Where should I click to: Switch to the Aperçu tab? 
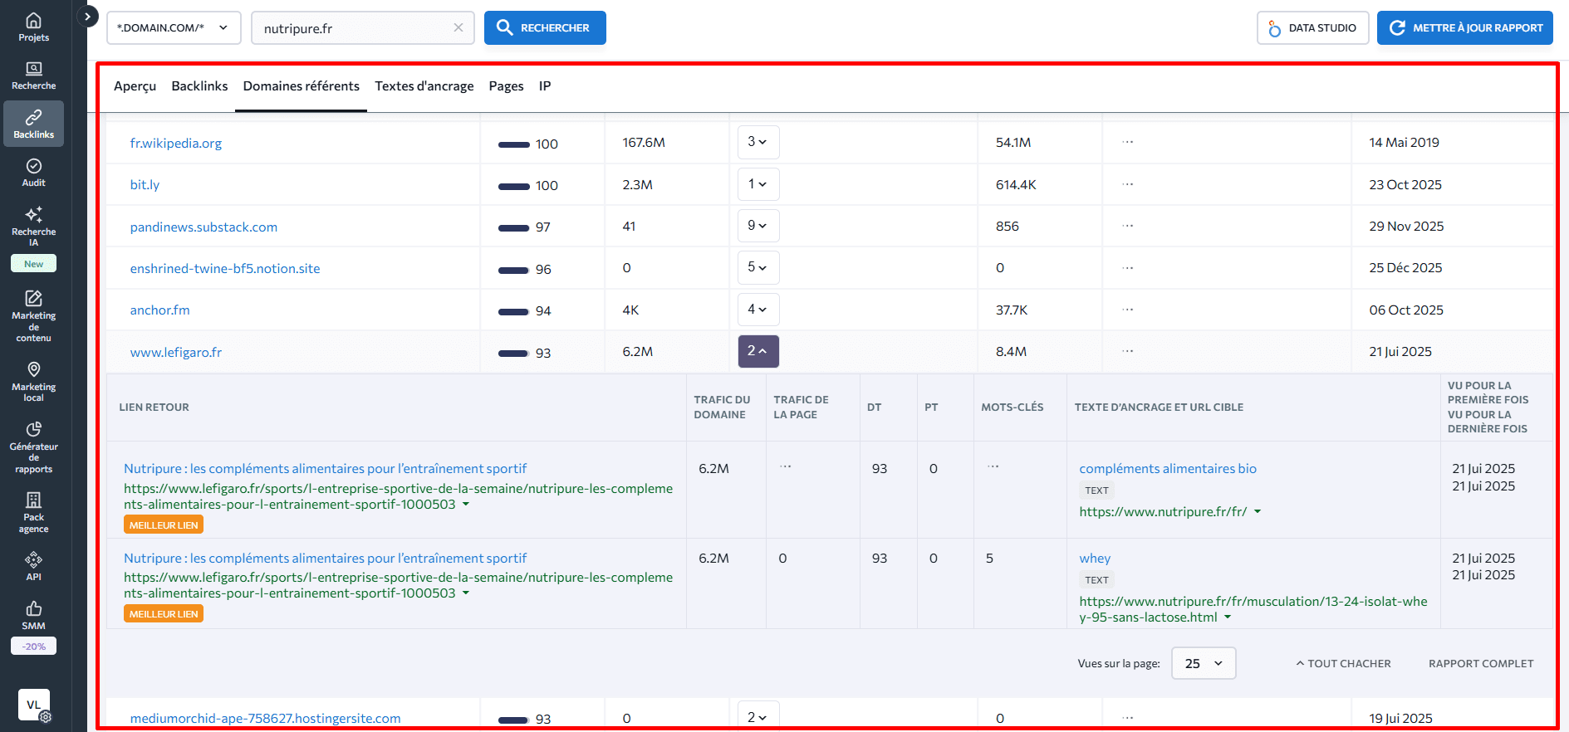(135, 86)
